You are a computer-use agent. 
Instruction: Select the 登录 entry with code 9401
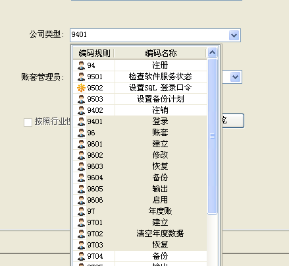click(140, 121)
